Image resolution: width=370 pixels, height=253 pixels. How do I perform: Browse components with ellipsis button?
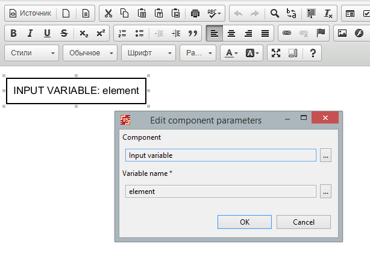[x=325, y=155]
